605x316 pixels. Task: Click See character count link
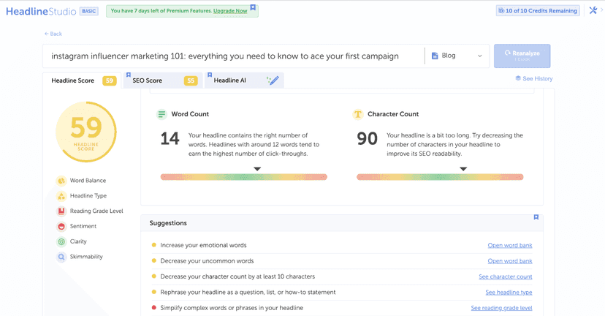tap(505, 276)
